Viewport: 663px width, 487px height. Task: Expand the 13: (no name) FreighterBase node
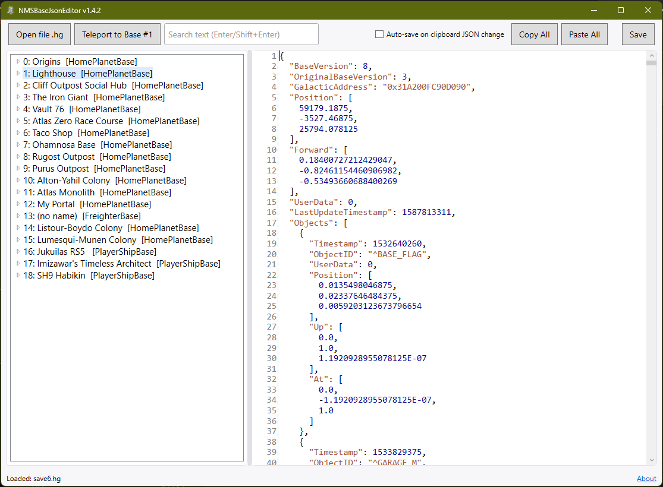tap(18, 216)
